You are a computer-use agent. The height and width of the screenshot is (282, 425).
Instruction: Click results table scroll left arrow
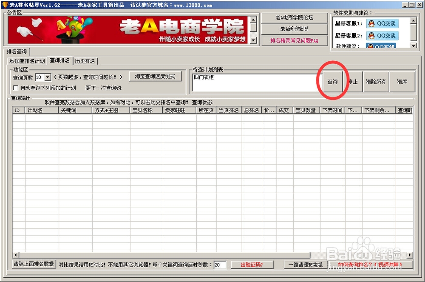(x=16, y=255)
